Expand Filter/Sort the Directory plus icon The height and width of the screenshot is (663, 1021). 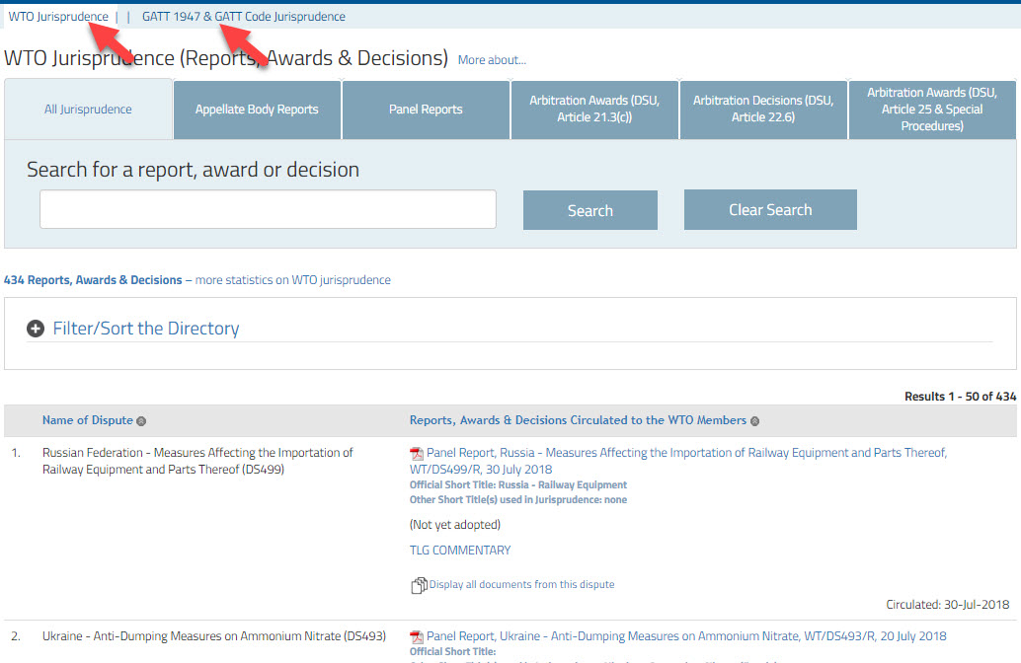click(x=36, y=329)
